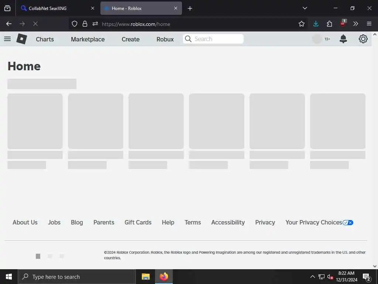Click the magnifier icon in Roblox search

(x=188, y=39)
